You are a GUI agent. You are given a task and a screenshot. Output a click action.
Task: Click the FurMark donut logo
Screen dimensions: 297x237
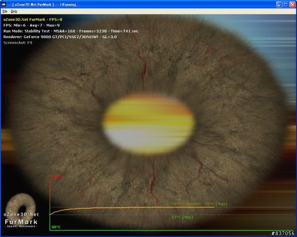tap(21, 206)
